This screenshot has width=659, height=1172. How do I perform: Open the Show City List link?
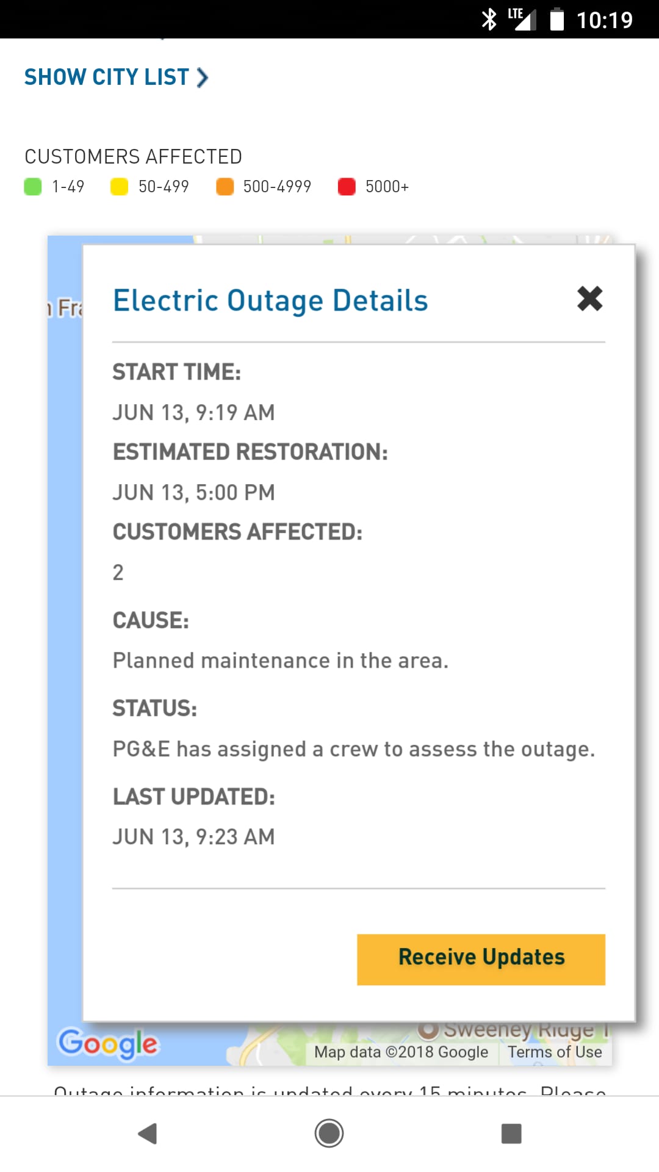pos(107,78)
